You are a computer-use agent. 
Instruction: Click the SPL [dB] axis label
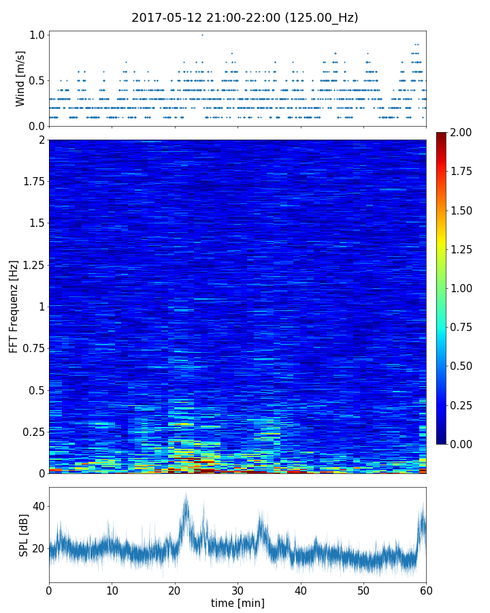tap(23, 535)
